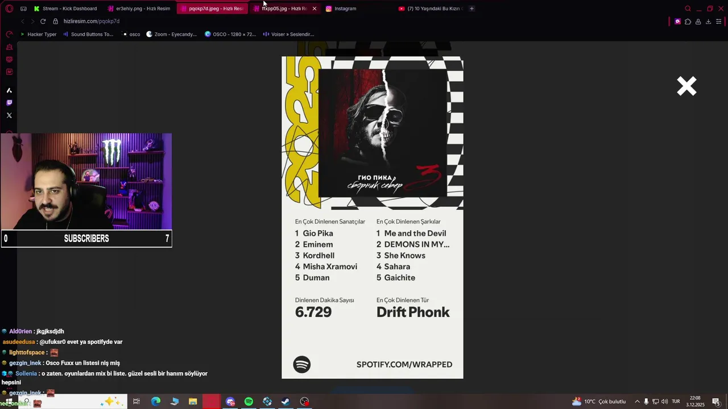This screenshot has height=409, width=728.
Task: Open the tab search magnifier icon
Action: [x=688, y=9]
